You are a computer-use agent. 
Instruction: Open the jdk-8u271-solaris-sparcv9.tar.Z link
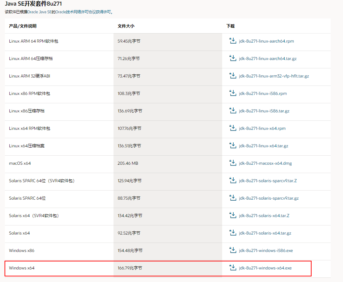click(x=268, y=181)
